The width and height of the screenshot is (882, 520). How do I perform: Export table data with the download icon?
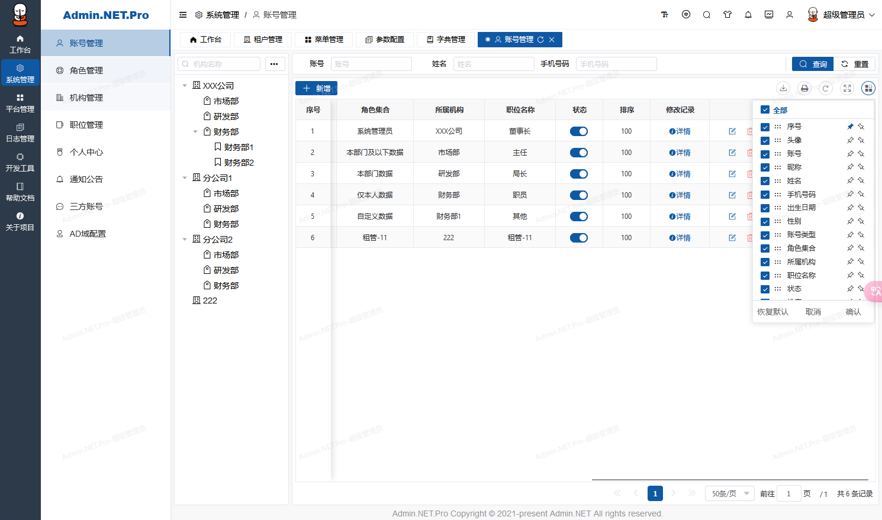point(783,88)
